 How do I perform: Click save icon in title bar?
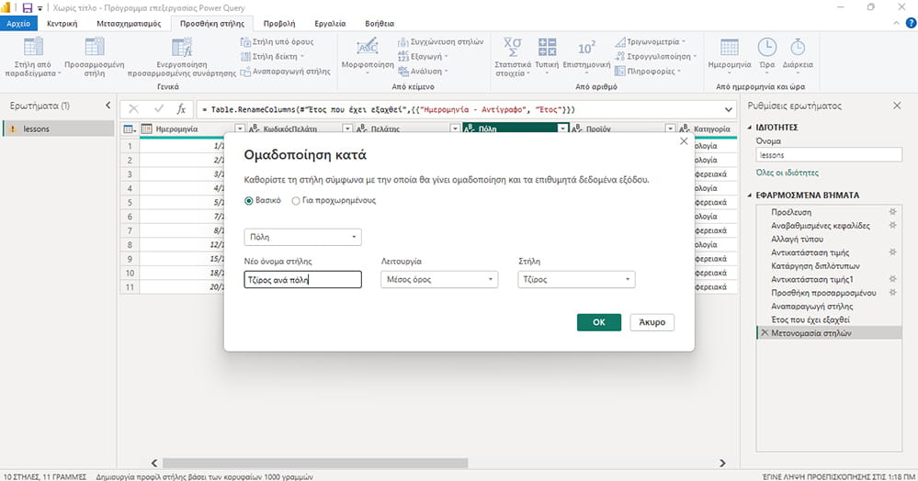pyautogui.click(x=27, y=7)
